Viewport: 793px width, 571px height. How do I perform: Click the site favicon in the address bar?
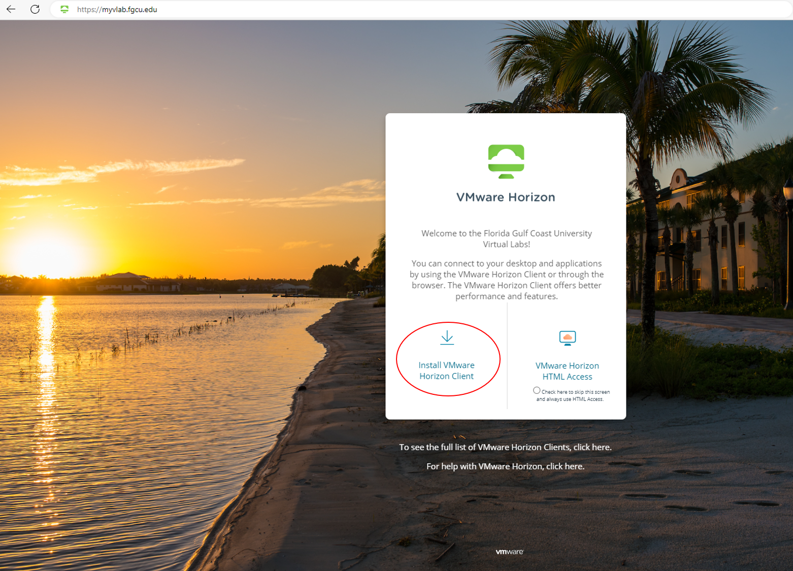(x=64, y=9)
